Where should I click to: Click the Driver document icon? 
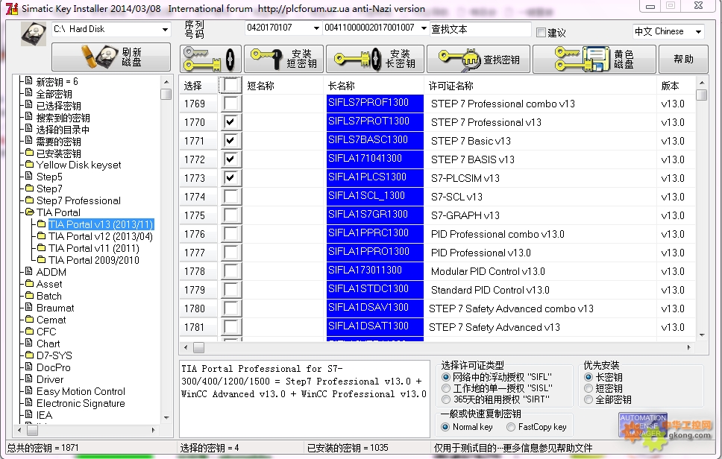point(29,379)
